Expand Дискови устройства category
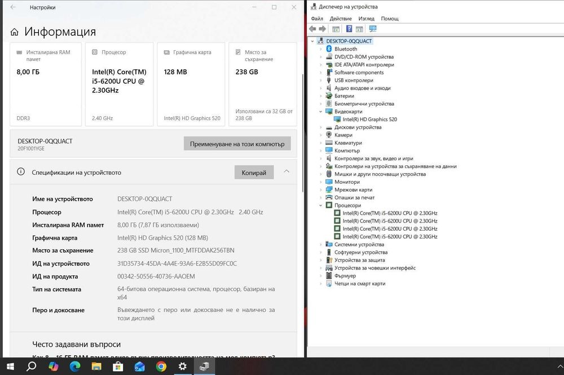The height and width of the screenshot is (375, 564). pyautogui.click(x=320, y=127)
